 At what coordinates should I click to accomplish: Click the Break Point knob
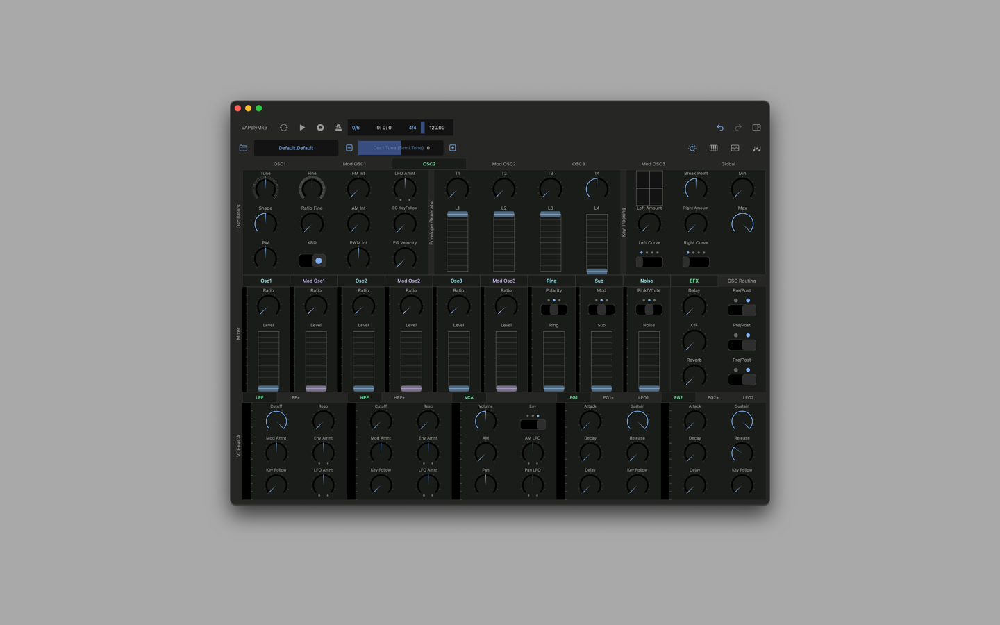(696, 188)
